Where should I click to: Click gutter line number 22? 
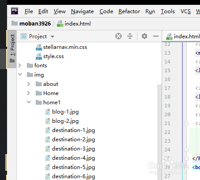[x=167, y=132]
